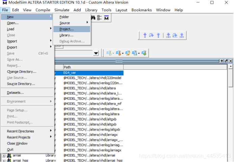
Task: Expand the Source submenu
Action: coord(72,23)
